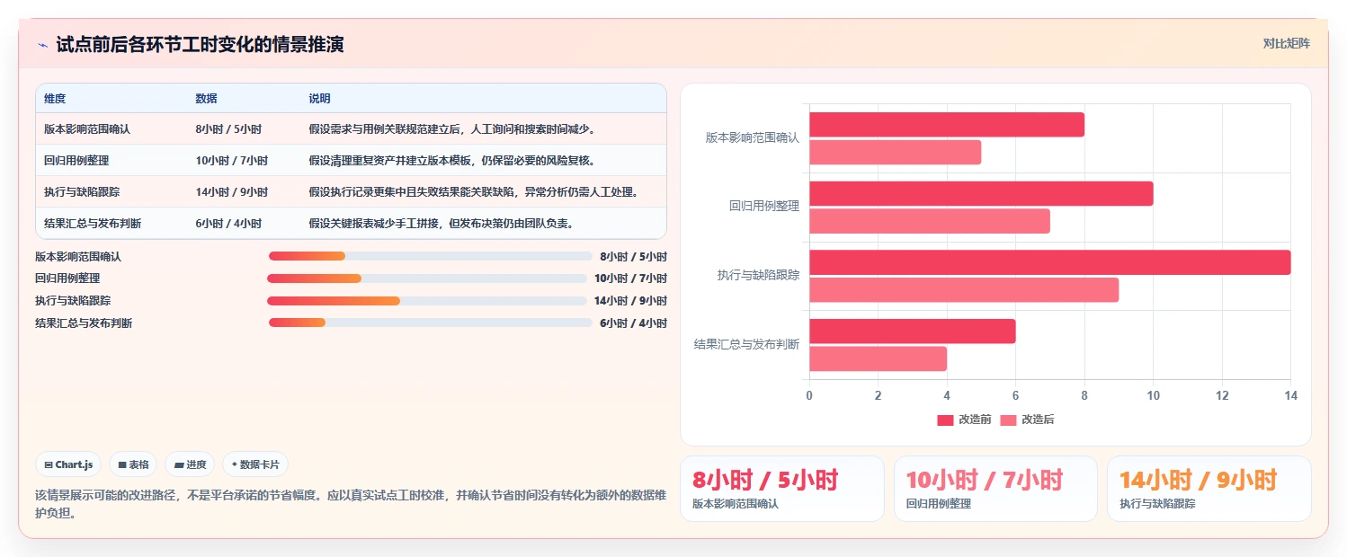Click the 数据卡片 chip
Viewport: 1347px width, 557px height.
click(x=255, y=464)
